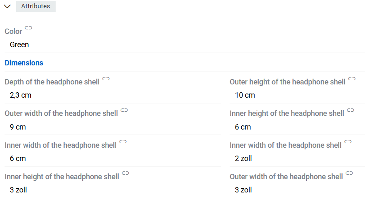Edit the 2 zoll inner width value
Screen dimensions: 365x197
click(x=243, y=159)
